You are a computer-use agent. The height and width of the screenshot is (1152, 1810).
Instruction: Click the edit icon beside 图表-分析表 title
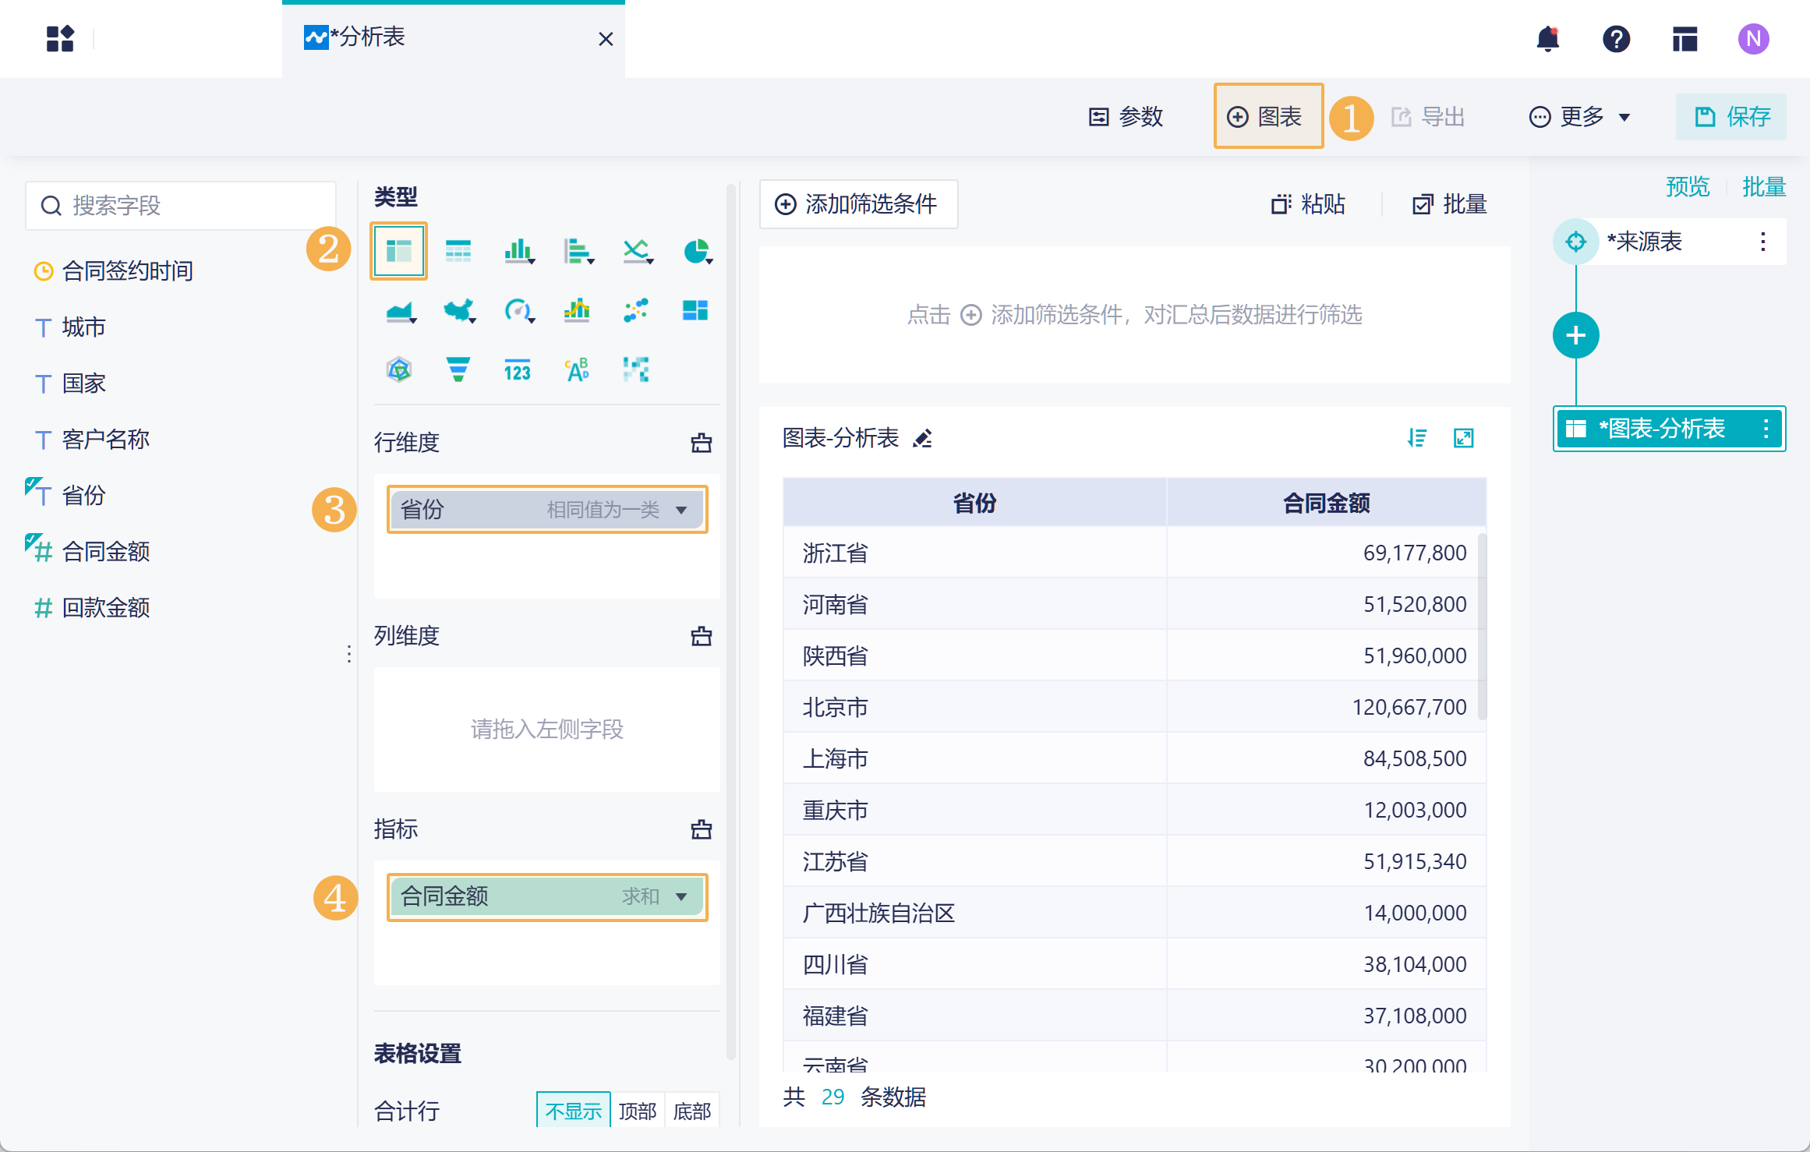click(x=923, y=439)
